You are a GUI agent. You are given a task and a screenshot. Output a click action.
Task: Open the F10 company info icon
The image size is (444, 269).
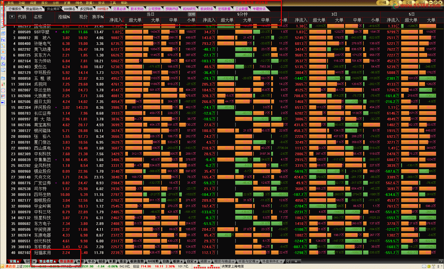tap(3, 40)
